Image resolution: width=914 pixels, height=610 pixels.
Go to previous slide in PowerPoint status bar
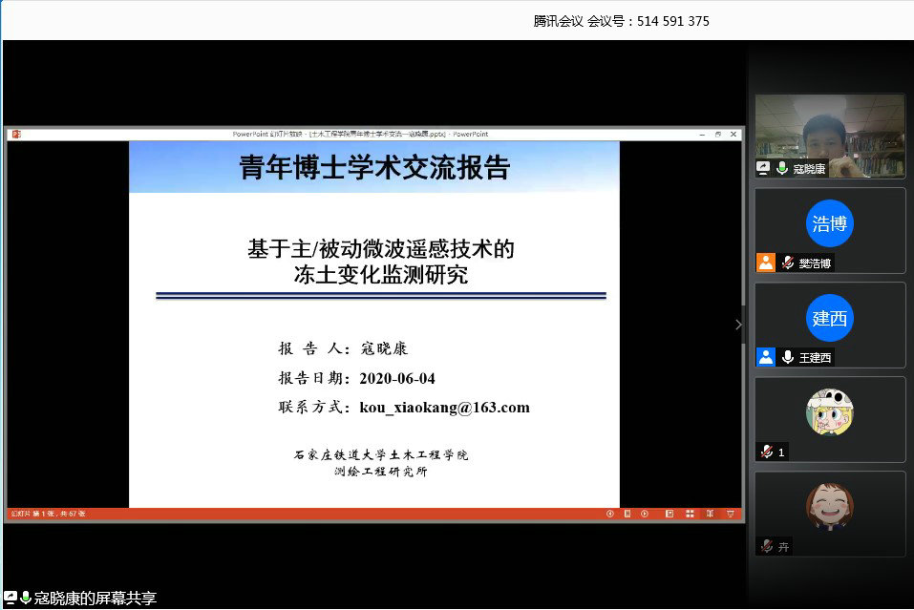click(610, 514)
